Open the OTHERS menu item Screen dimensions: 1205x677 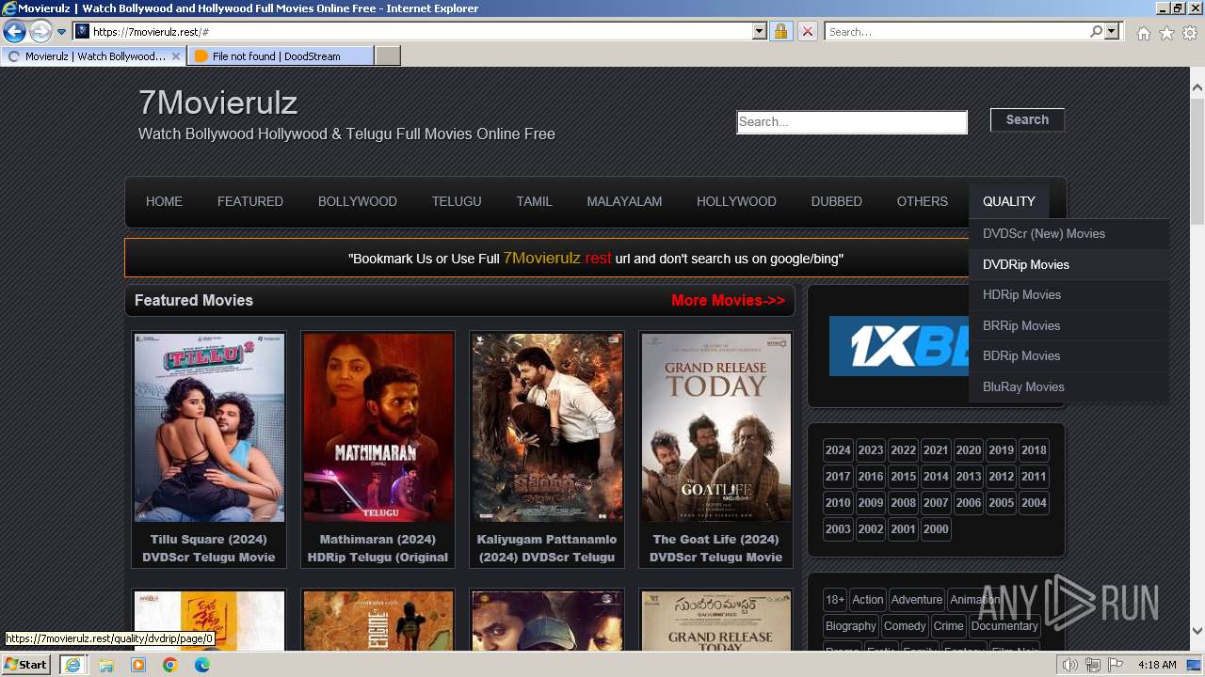923,201
